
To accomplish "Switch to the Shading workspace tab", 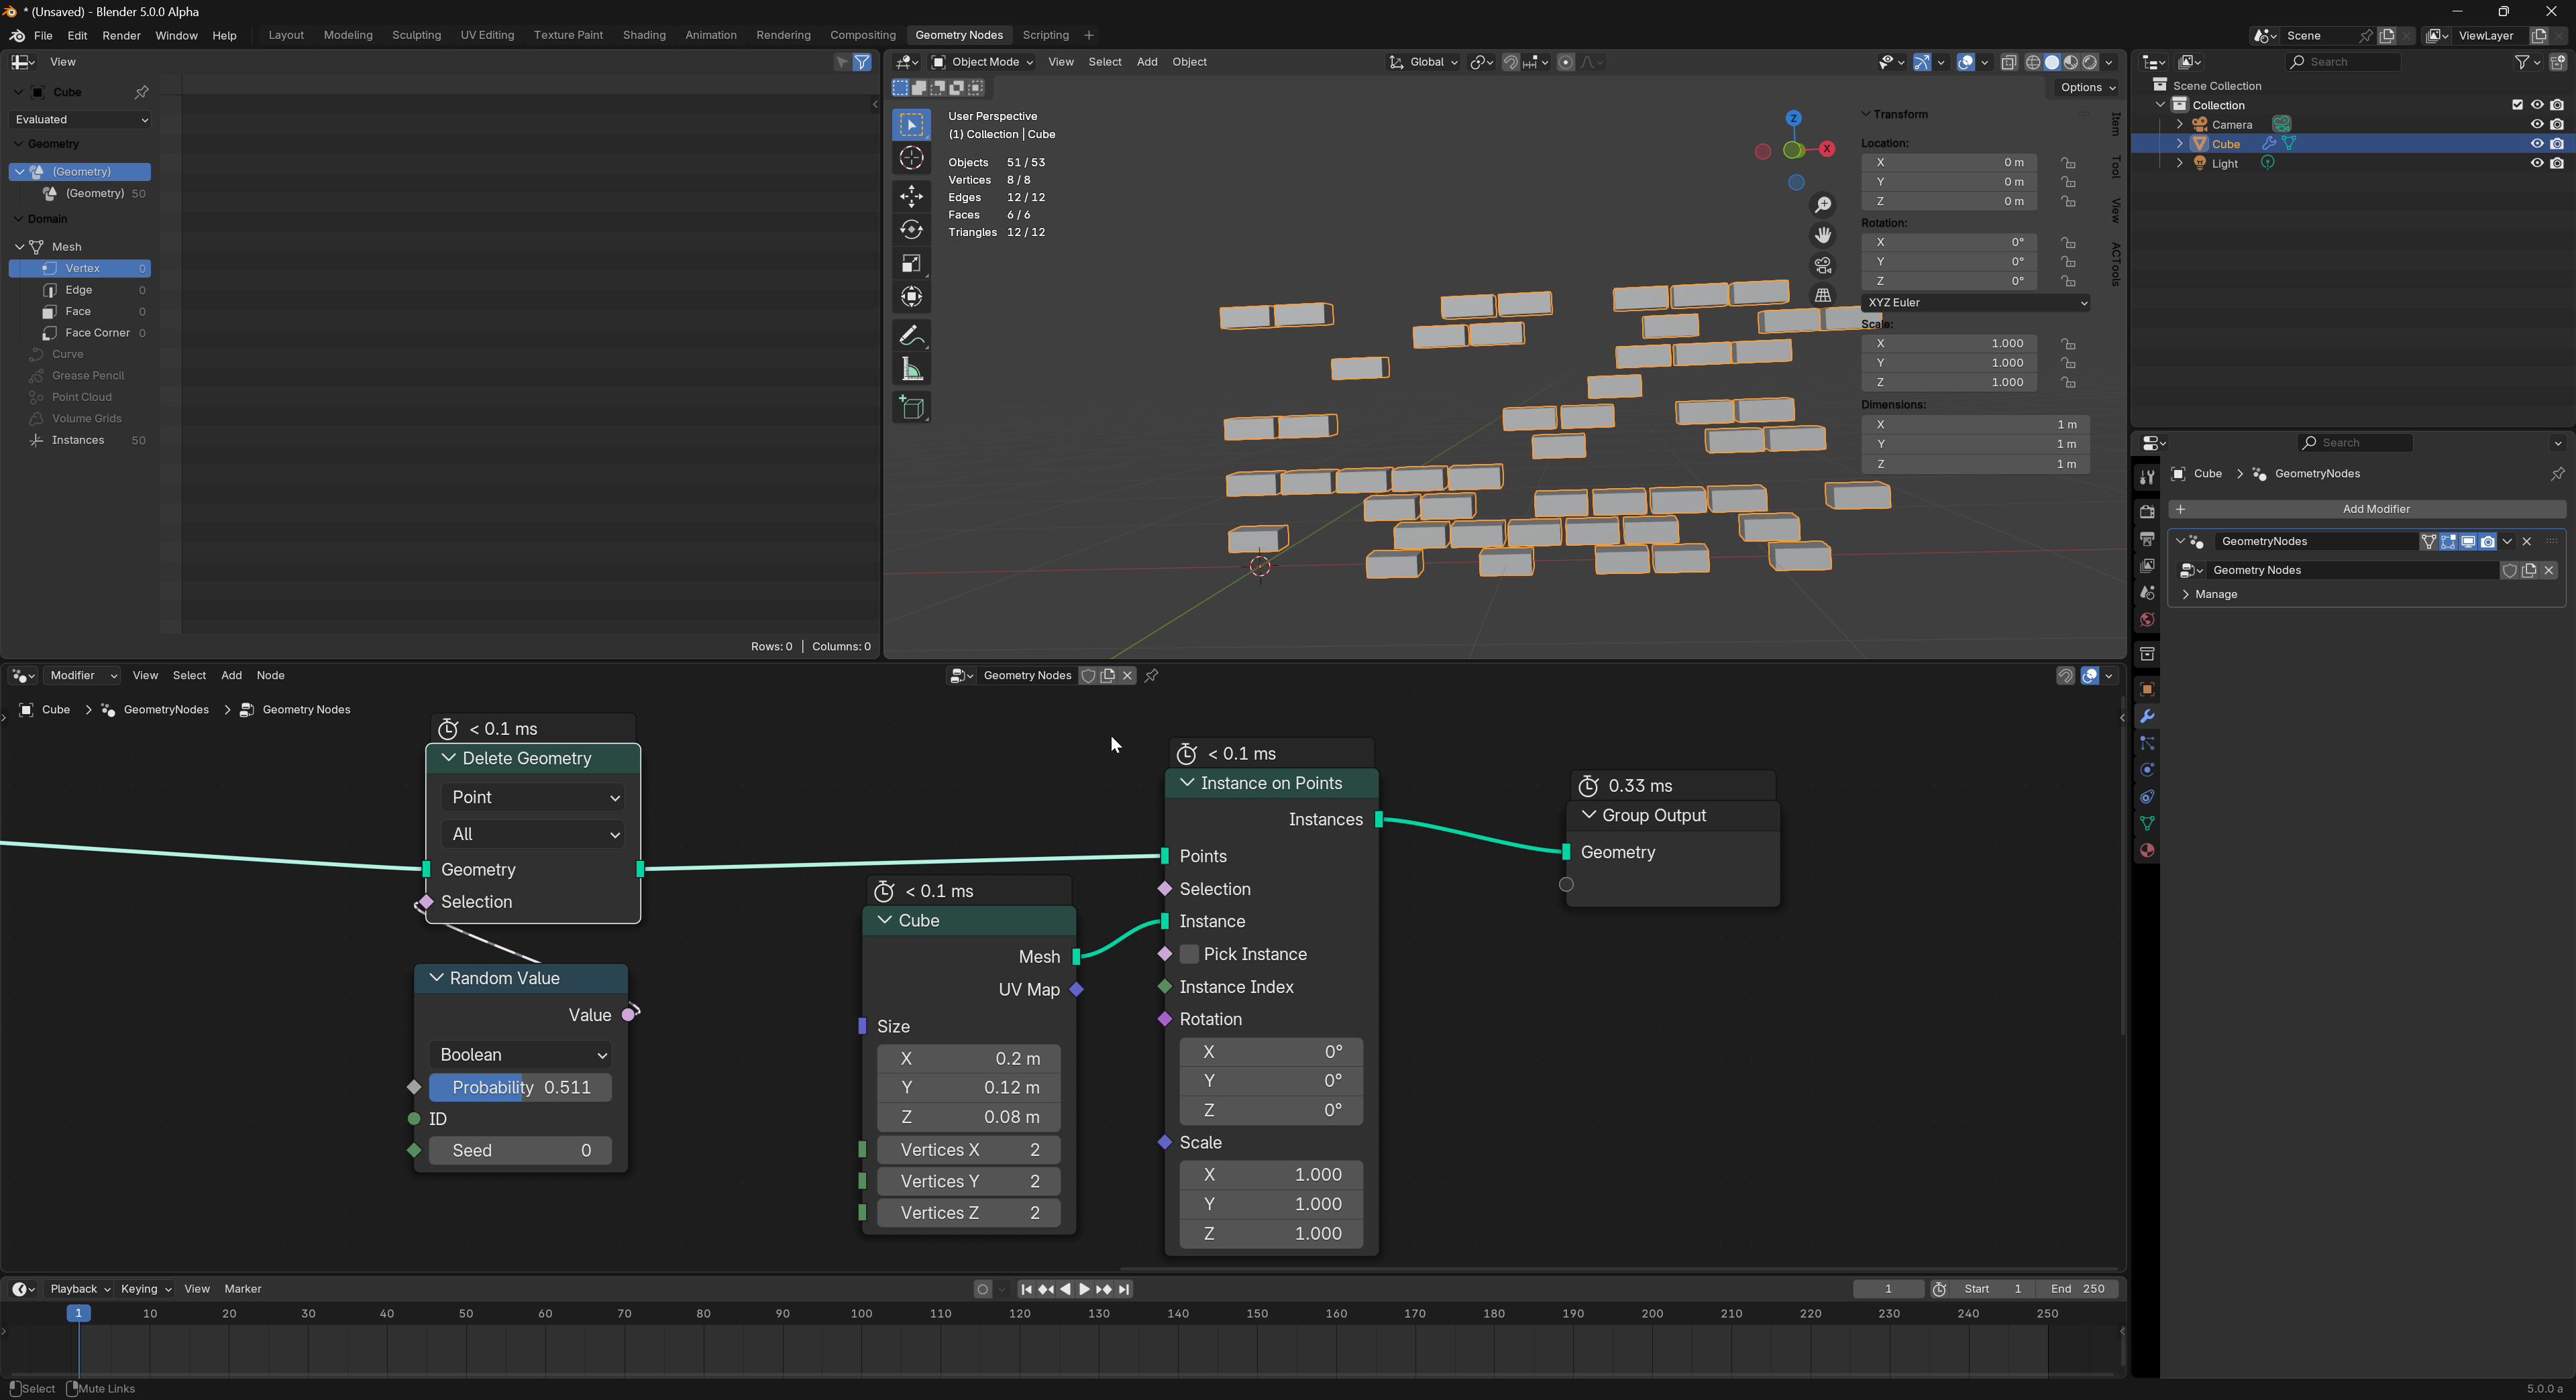I will [x=644, y=35].
